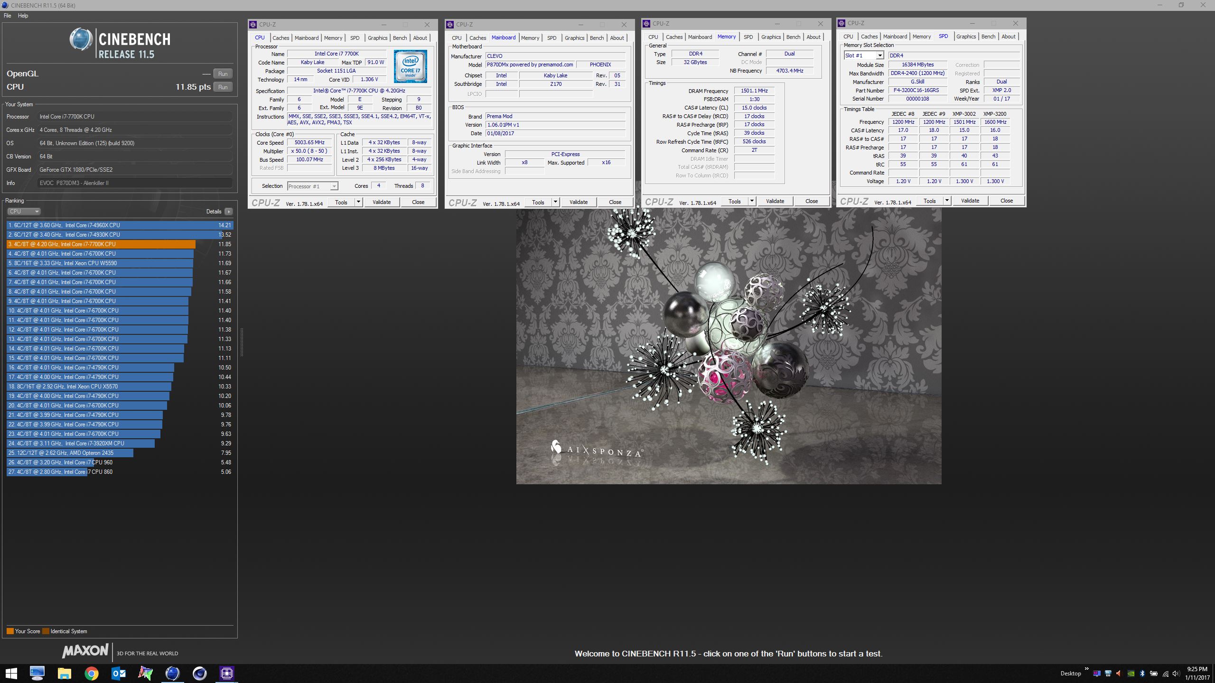Open the Memory tab in the SPD window
This screenshot has height=683, width=1215.
pos(921,37)
